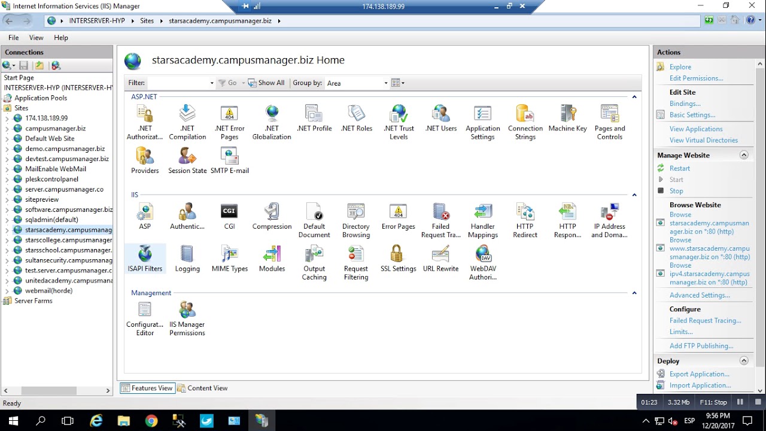
Task: Open Connection Strings feature
Action: [x=525, y=122]
